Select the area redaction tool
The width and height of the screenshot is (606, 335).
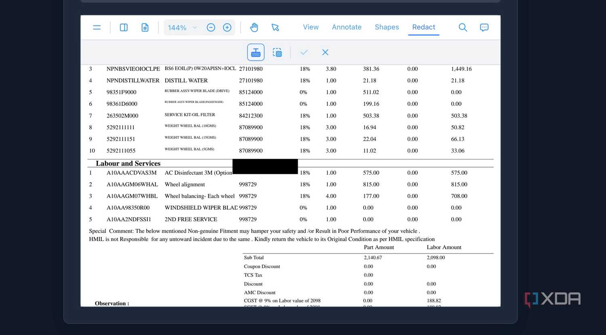[277, 52]
